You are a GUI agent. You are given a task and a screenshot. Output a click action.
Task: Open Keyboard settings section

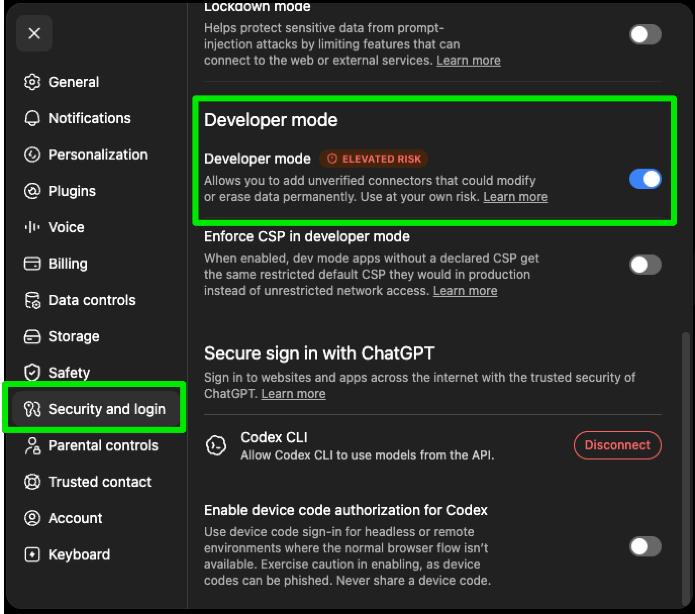click(96, 554)
